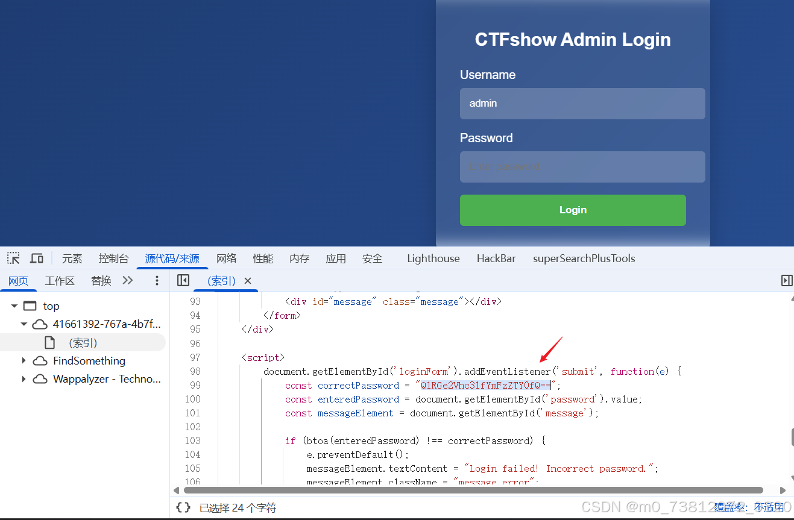Open the superSearchPlusTools tab

(x=584, y=258)
